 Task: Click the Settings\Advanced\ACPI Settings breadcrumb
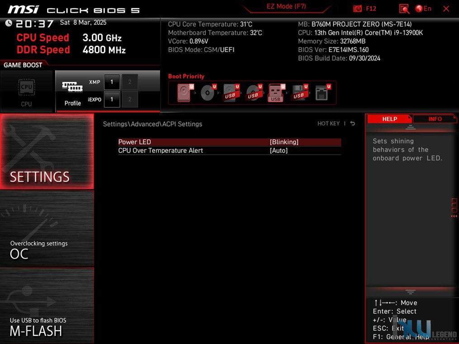(x=152, y=124)
